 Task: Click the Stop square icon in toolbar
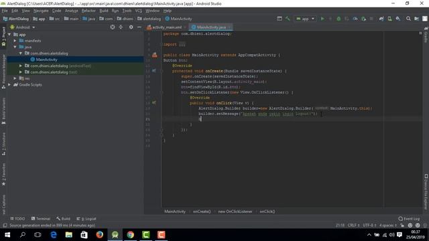(x=371, y=19)
